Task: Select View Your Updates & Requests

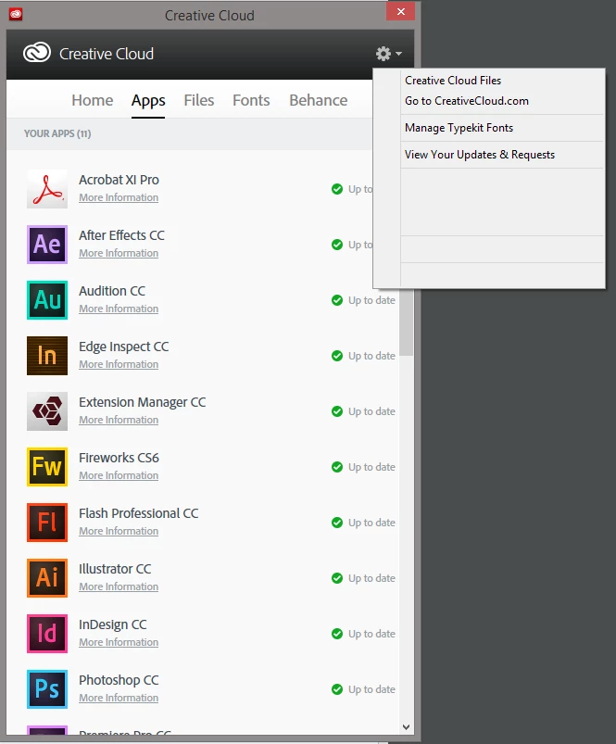Action: (480, 155)
